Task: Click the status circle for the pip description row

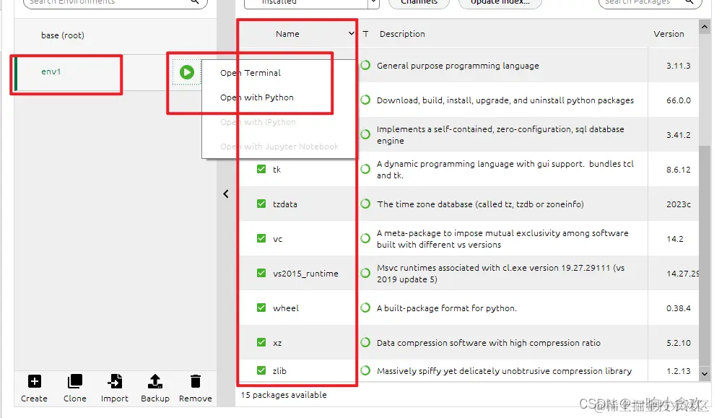Action: (365, 100)
